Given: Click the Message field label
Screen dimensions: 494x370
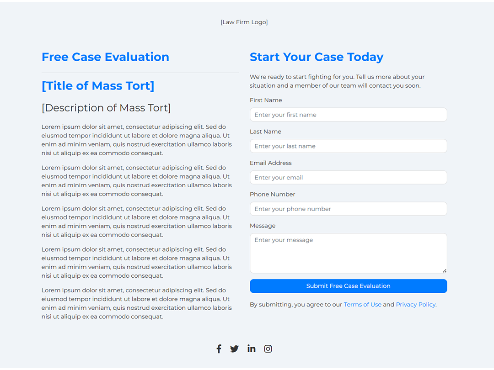Looking at the screenshot, I should click(263, 226).
